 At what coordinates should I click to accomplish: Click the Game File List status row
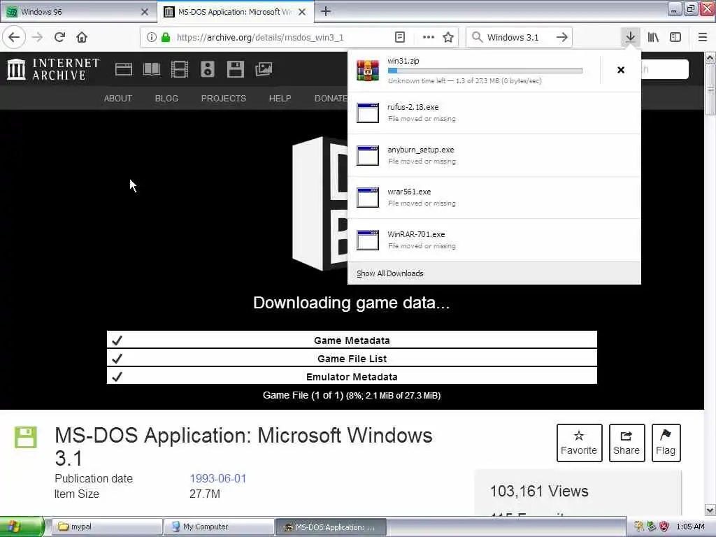352,359
